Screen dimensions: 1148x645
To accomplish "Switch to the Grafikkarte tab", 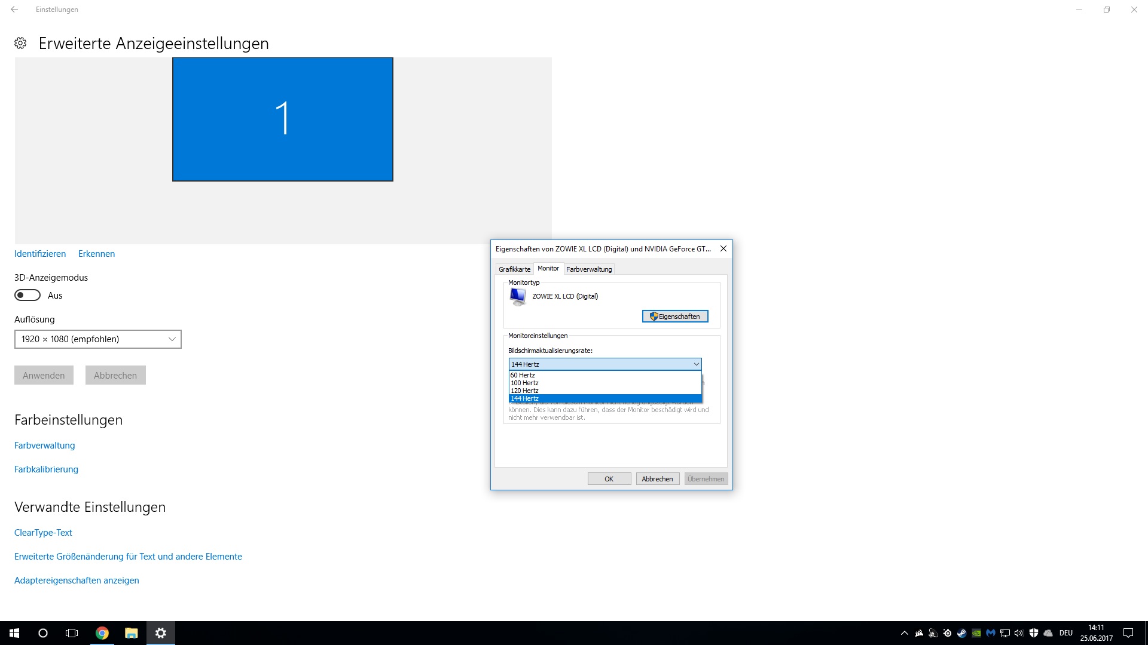I will pos(514,269).
